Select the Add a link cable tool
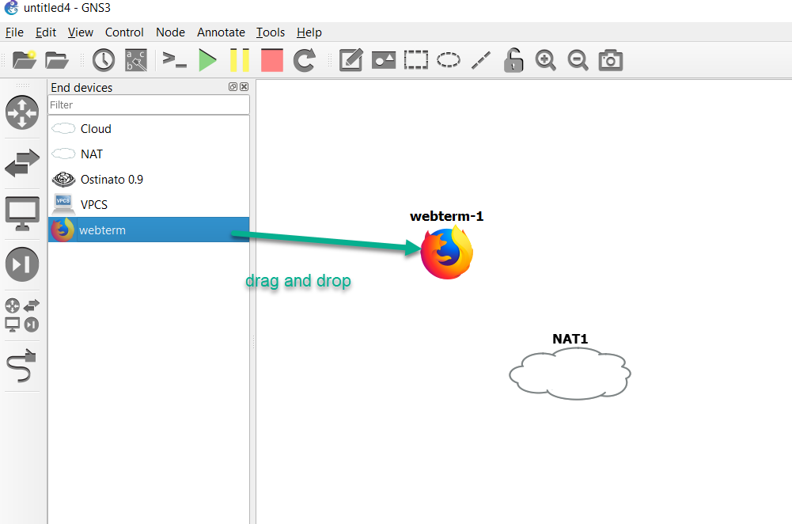Image resolution: width=792 pixels, height=524 pixels. tap(22, 366)
